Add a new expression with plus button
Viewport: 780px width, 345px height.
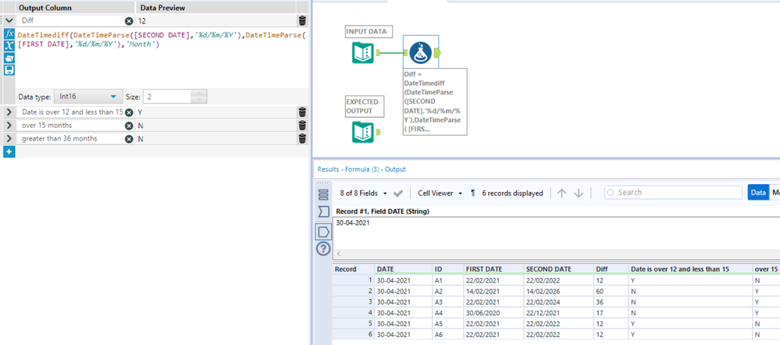point(9,151)
